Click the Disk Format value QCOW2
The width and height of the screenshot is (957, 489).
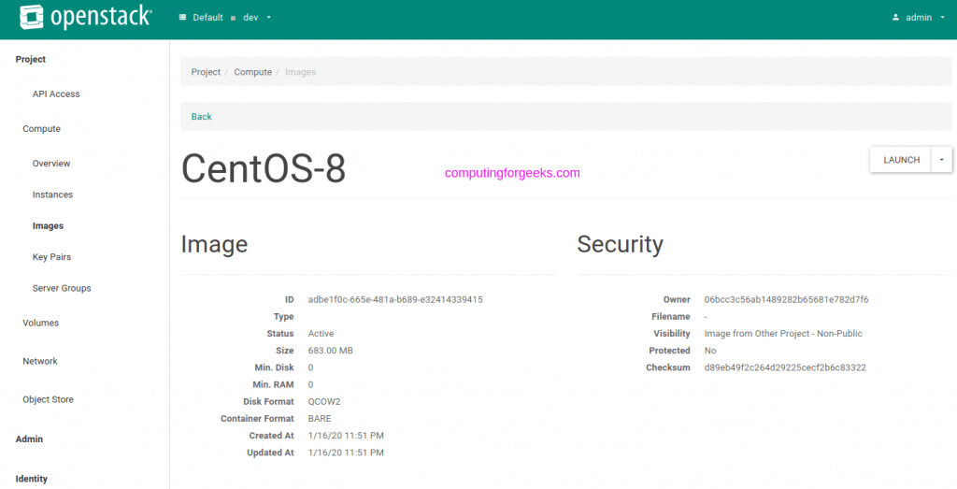(325, 402)
